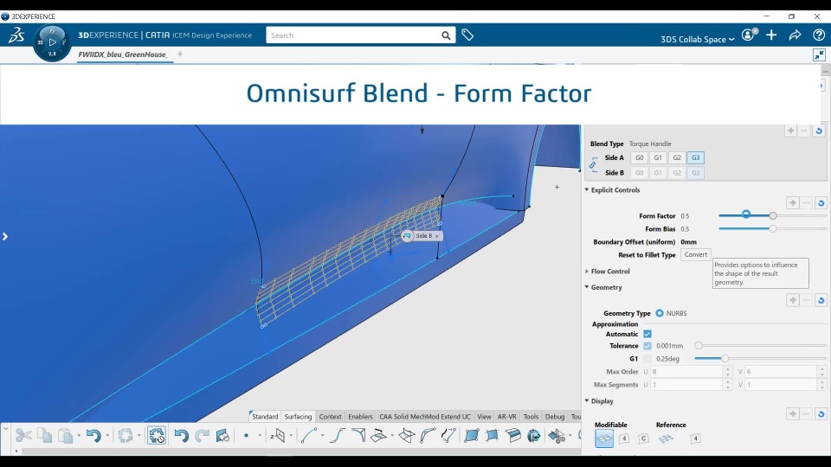Reset Explicit Controls with the circular arrow

point(821,202)
